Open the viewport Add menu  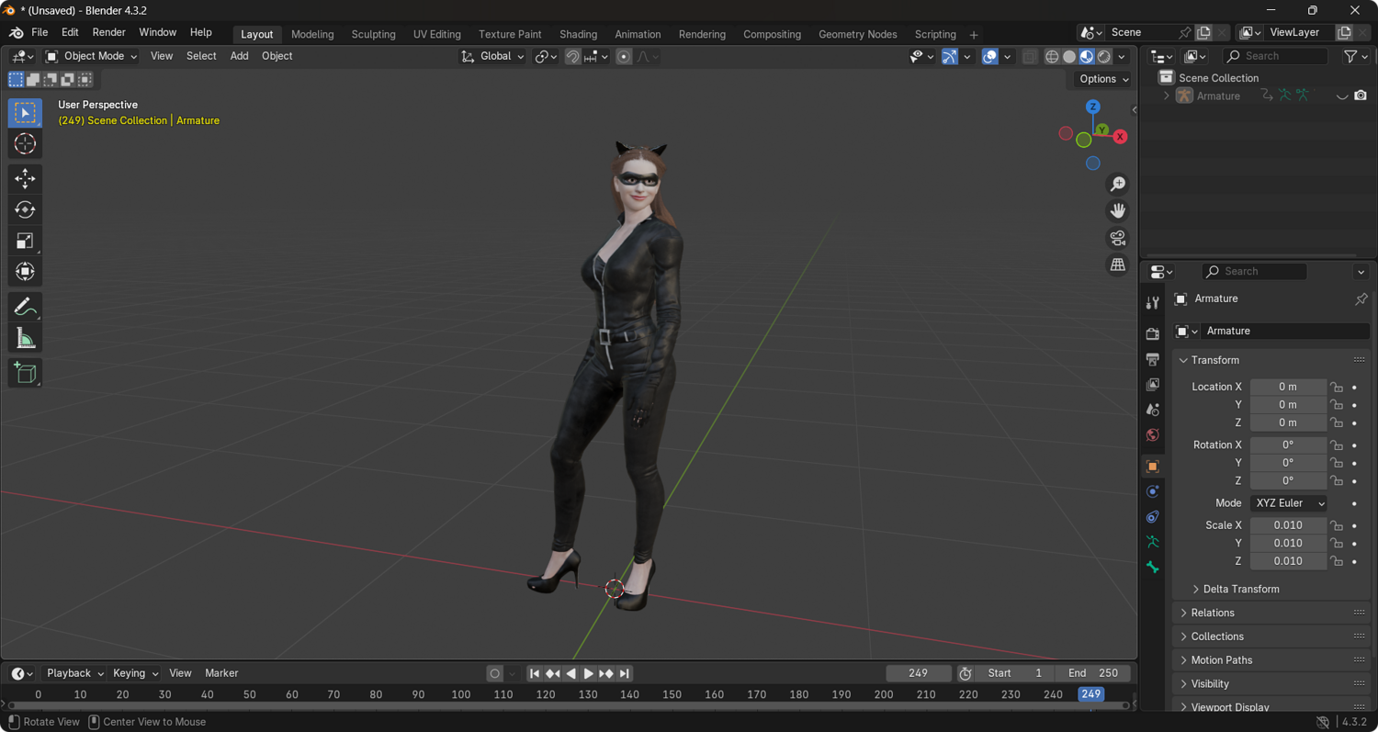(x=239, y=57)
